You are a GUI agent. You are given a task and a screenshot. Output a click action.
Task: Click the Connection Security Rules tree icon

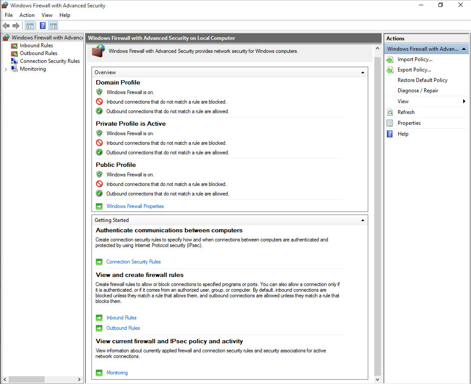14,61
